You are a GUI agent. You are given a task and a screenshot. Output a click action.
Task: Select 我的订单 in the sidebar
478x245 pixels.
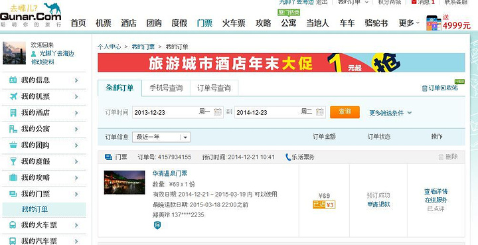click(x=44, y=209)
